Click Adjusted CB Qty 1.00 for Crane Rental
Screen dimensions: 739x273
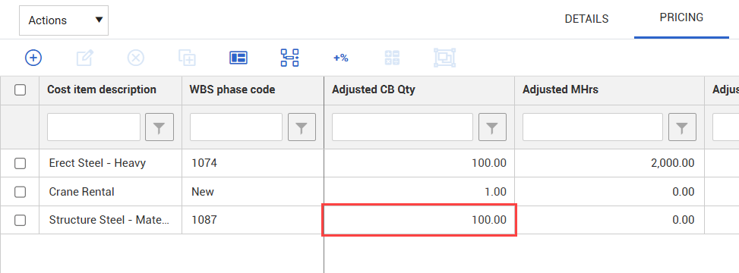pyautogui.click(x=419, y=192)
